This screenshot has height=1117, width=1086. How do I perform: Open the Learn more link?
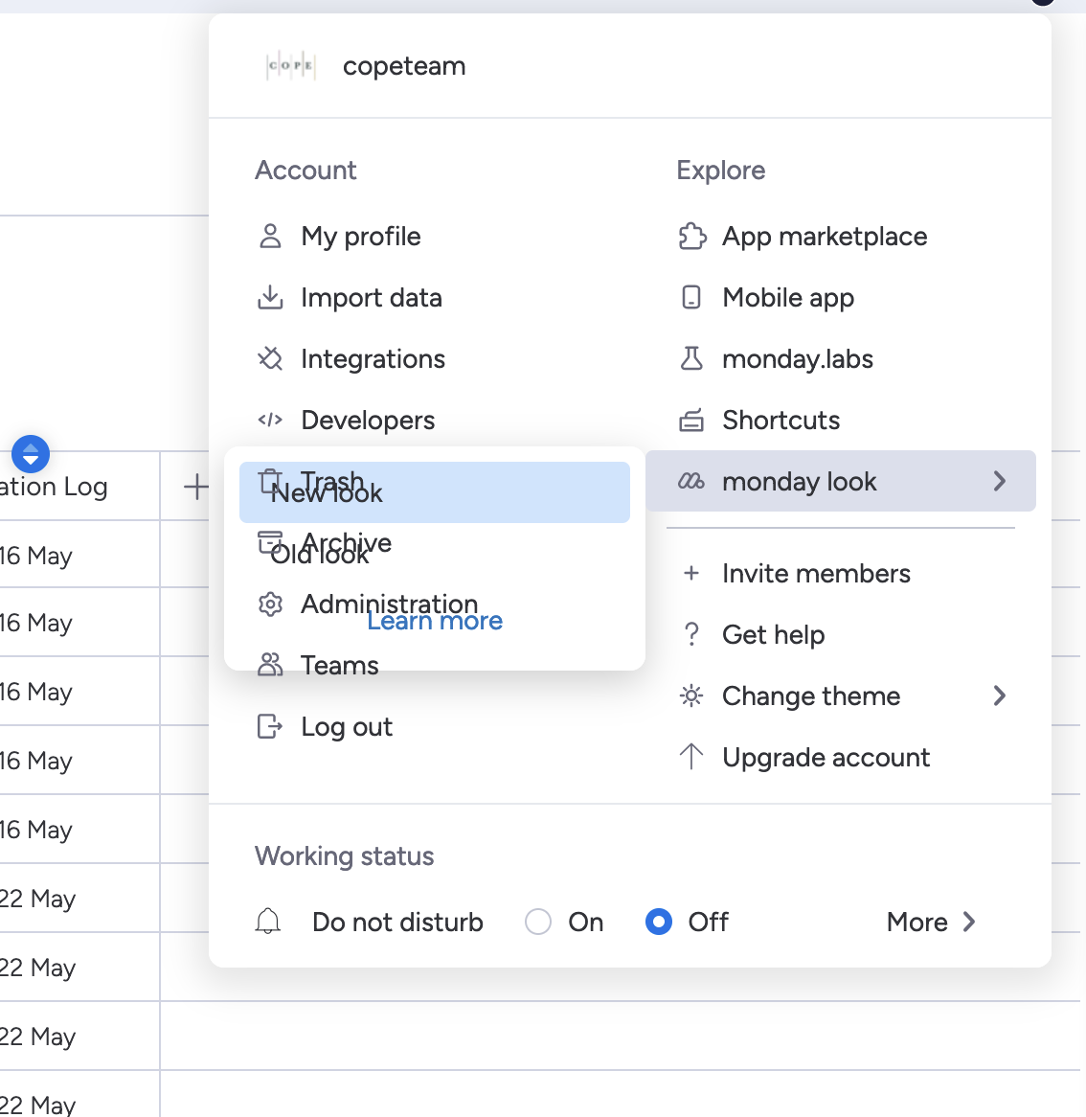[x=435, y=622]
